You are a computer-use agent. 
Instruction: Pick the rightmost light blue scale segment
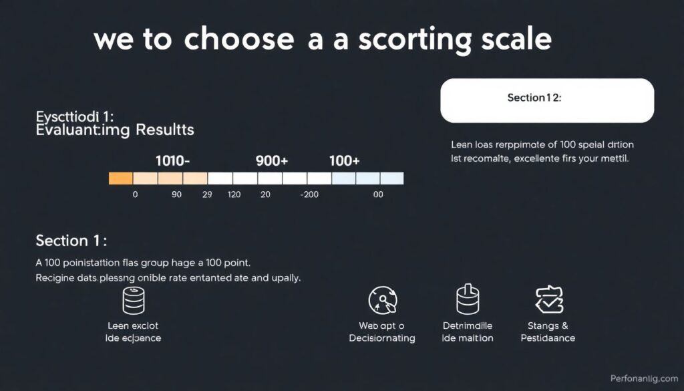point(392,178)
